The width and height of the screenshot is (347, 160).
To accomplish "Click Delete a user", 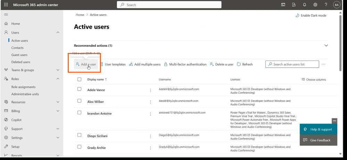I will tap(222, 64).
